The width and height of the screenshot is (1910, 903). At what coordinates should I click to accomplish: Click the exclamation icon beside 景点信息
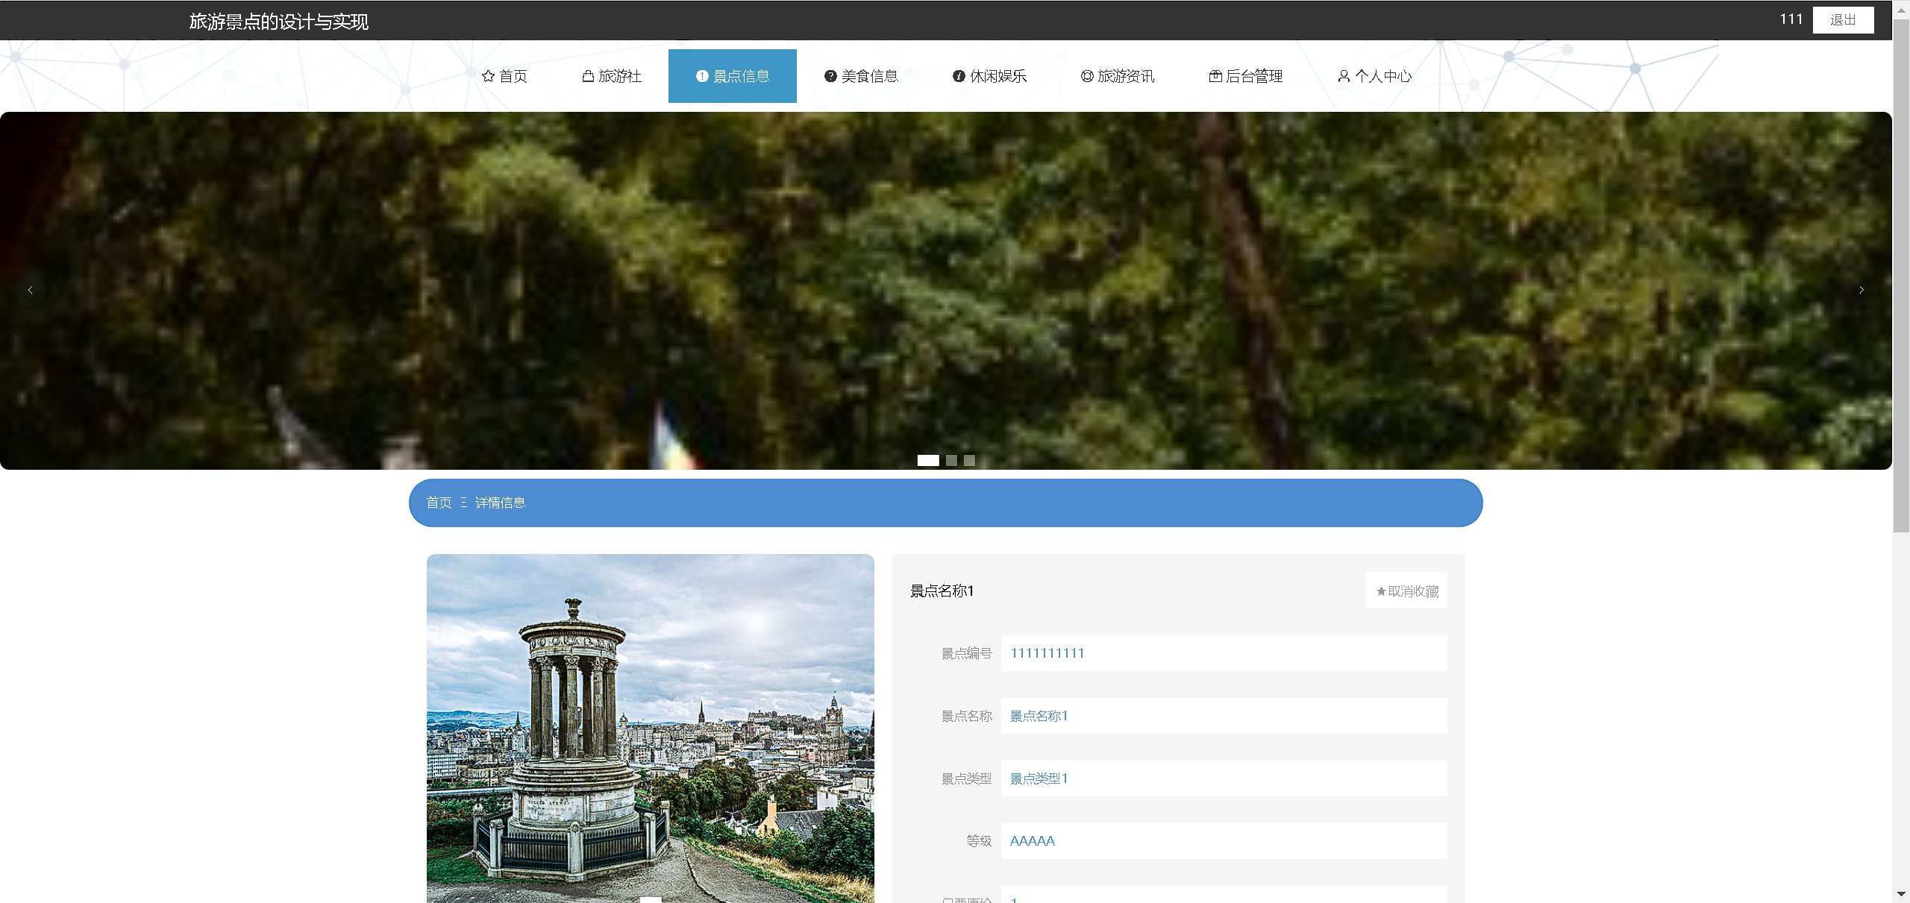pos(701,76)
